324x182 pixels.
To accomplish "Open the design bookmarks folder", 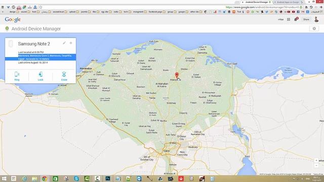I will click(14, 12).
